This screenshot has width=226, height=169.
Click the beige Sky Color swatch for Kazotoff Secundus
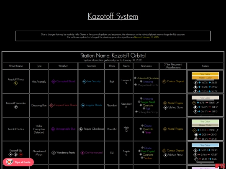coord(205,98)
